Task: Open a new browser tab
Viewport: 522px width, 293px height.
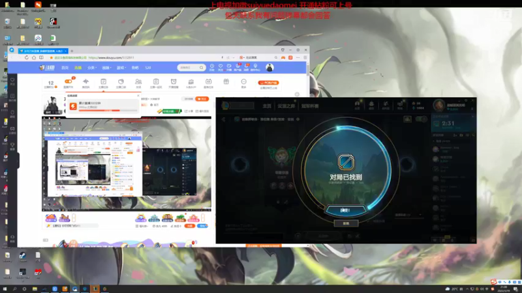Action: (x=72, y=51)
